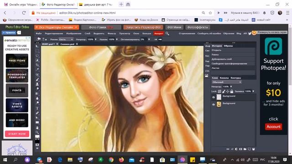Toggle lock position
The width and height of the screenshot is (292, 164).
[228, 91]
